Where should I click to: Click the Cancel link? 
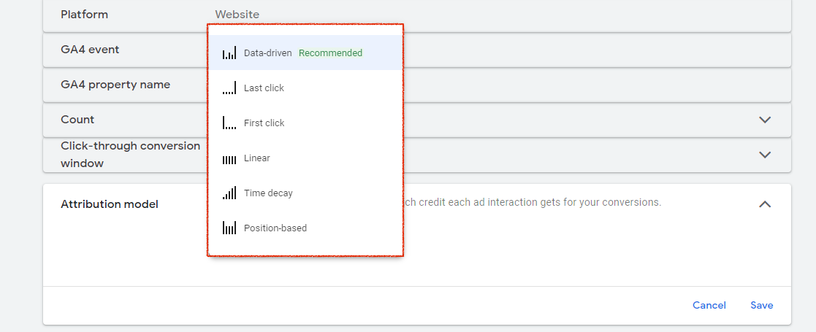coord(709,306)
